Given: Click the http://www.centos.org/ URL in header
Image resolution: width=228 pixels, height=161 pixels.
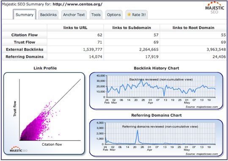Looking at the screenshot, I should [x=77, y=4].
